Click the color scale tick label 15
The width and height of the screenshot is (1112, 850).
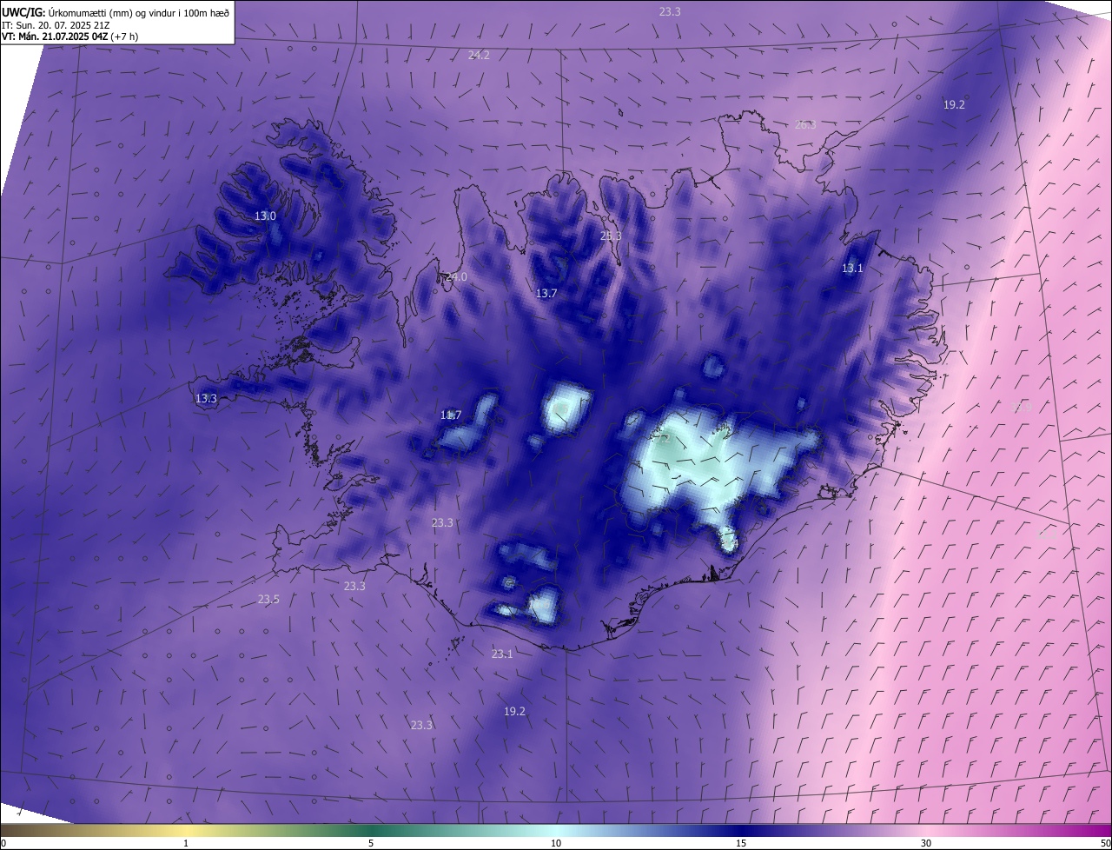tap(741, 843)
